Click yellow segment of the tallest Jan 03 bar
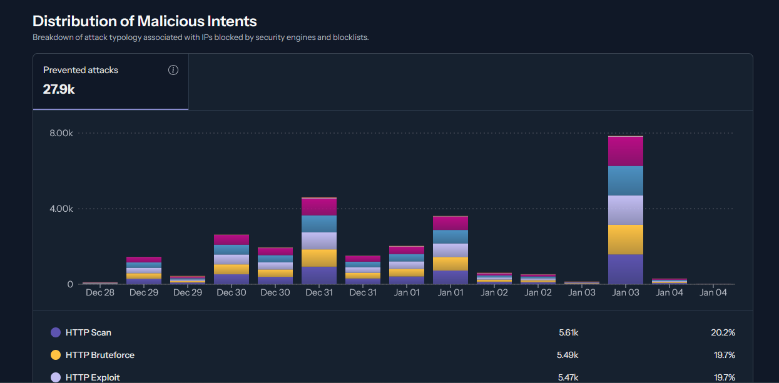Viewport: 779px width, 383px height. [625, 239]
